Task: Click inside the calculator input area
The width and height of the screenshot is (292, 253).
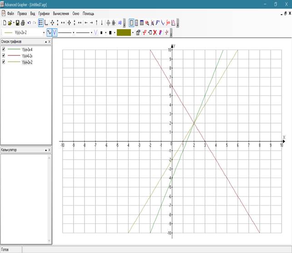Action: coord(24,199)
